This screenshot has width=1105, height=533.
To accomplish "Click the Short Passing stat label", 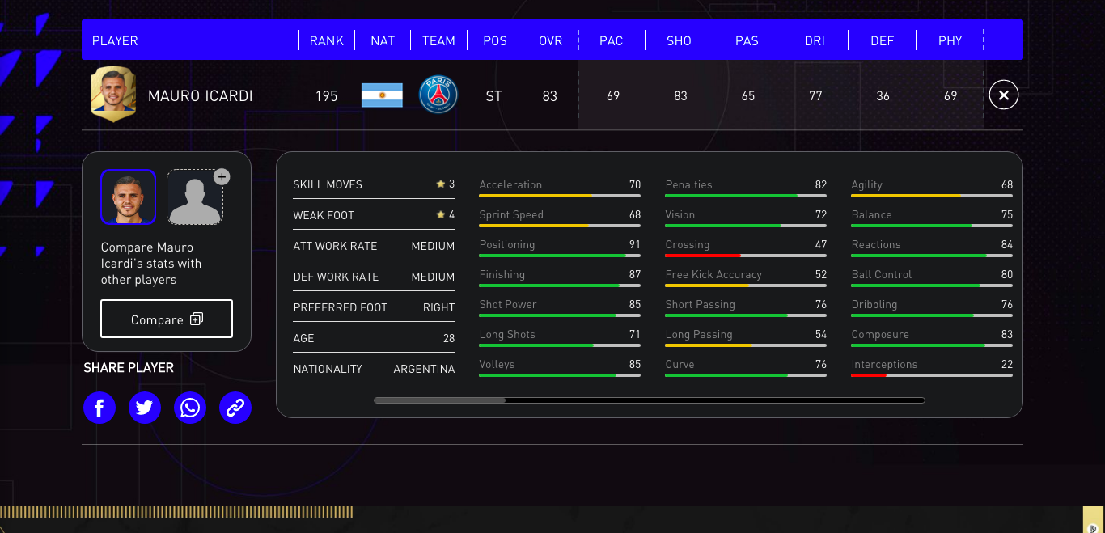I will click(x=701, y=304).
